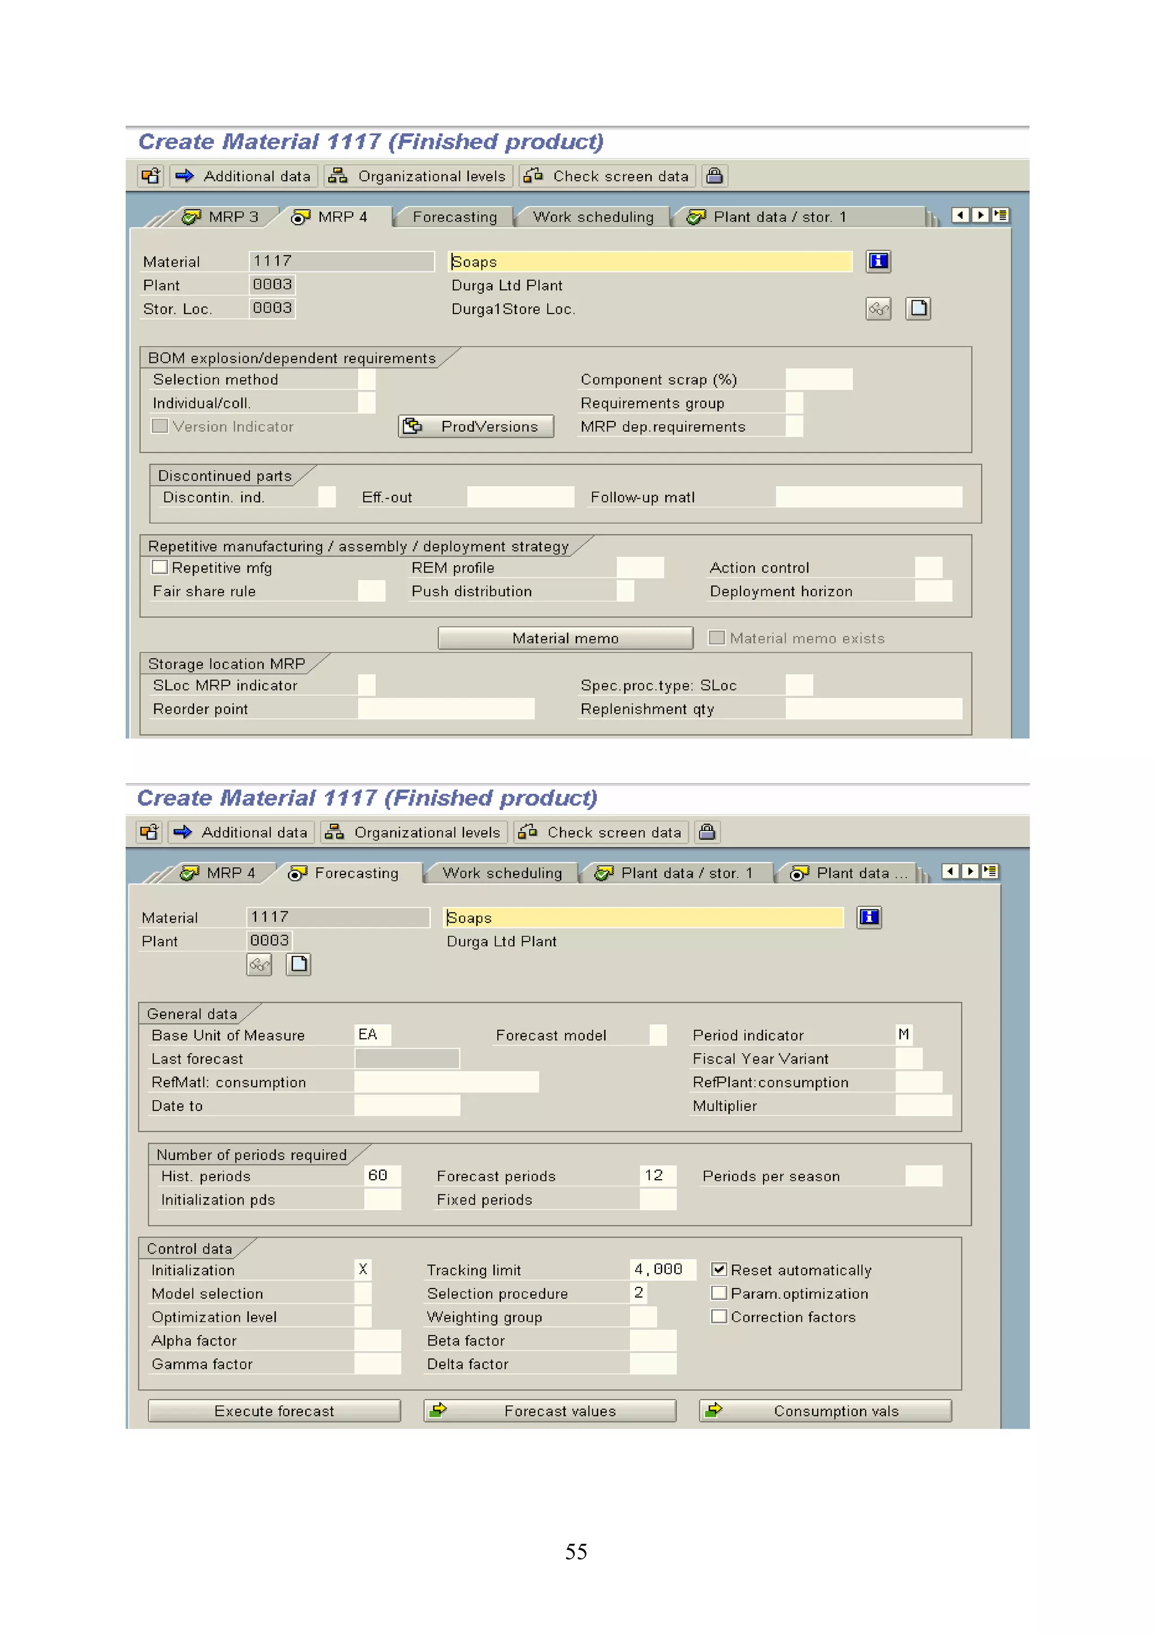This screenshot has height=1635, width=1155.
Task: Switch to Work scheduling tab in upper window
Action: point(592,217)
